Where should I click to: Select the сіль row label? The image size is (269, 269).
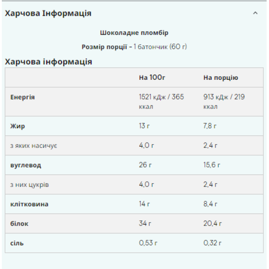(17, 243)
